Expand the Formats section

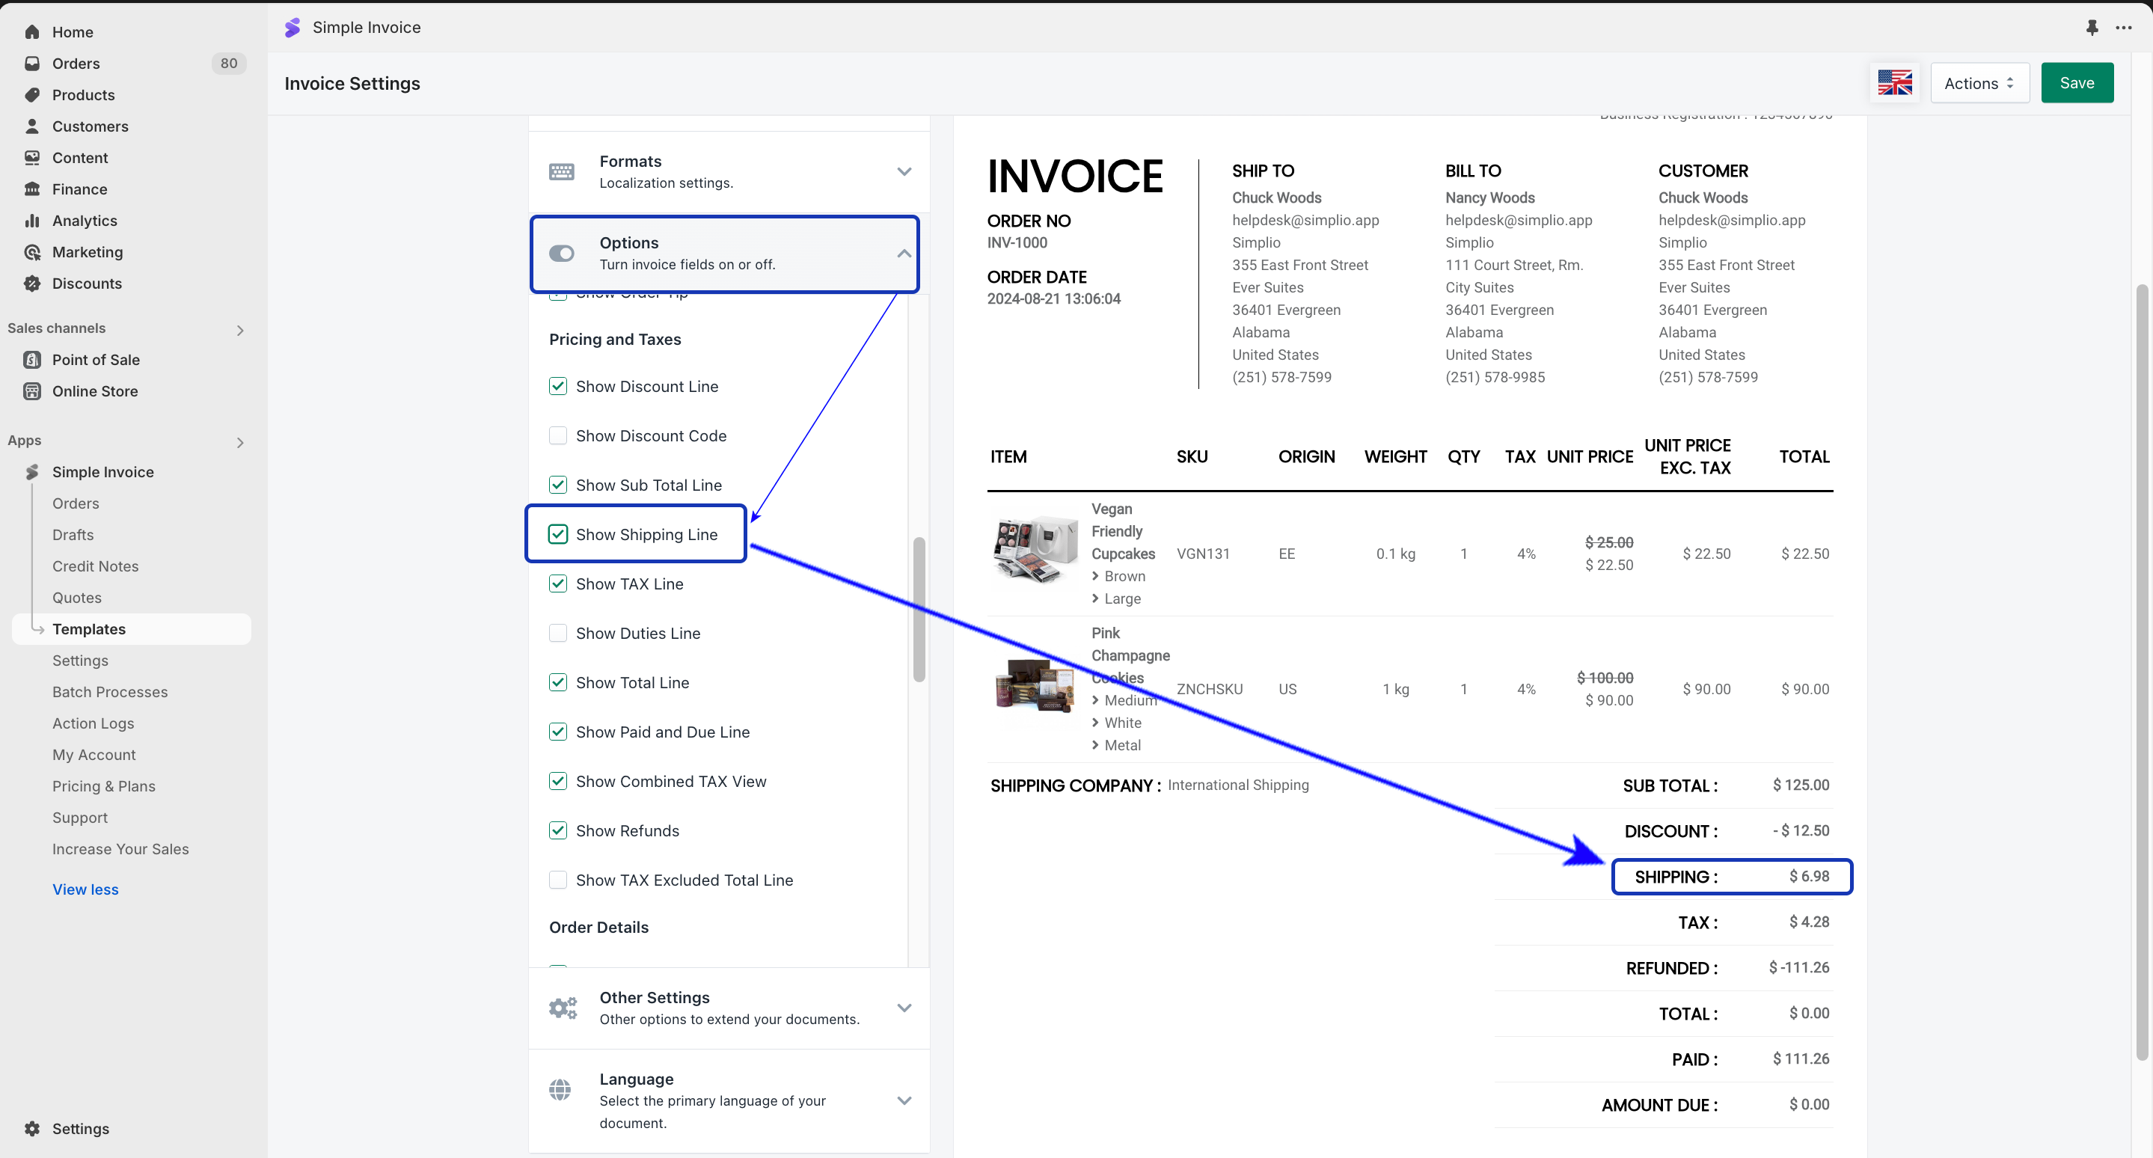coord(904,171)
